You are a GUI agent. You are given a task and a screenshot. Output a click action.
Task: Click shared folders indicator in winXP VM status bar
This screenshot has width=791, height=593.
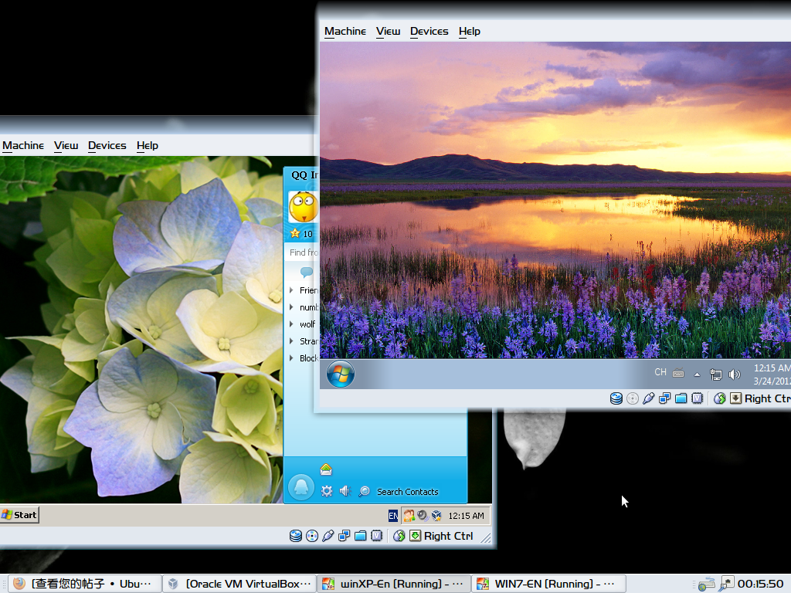click(x=361, y=536)
